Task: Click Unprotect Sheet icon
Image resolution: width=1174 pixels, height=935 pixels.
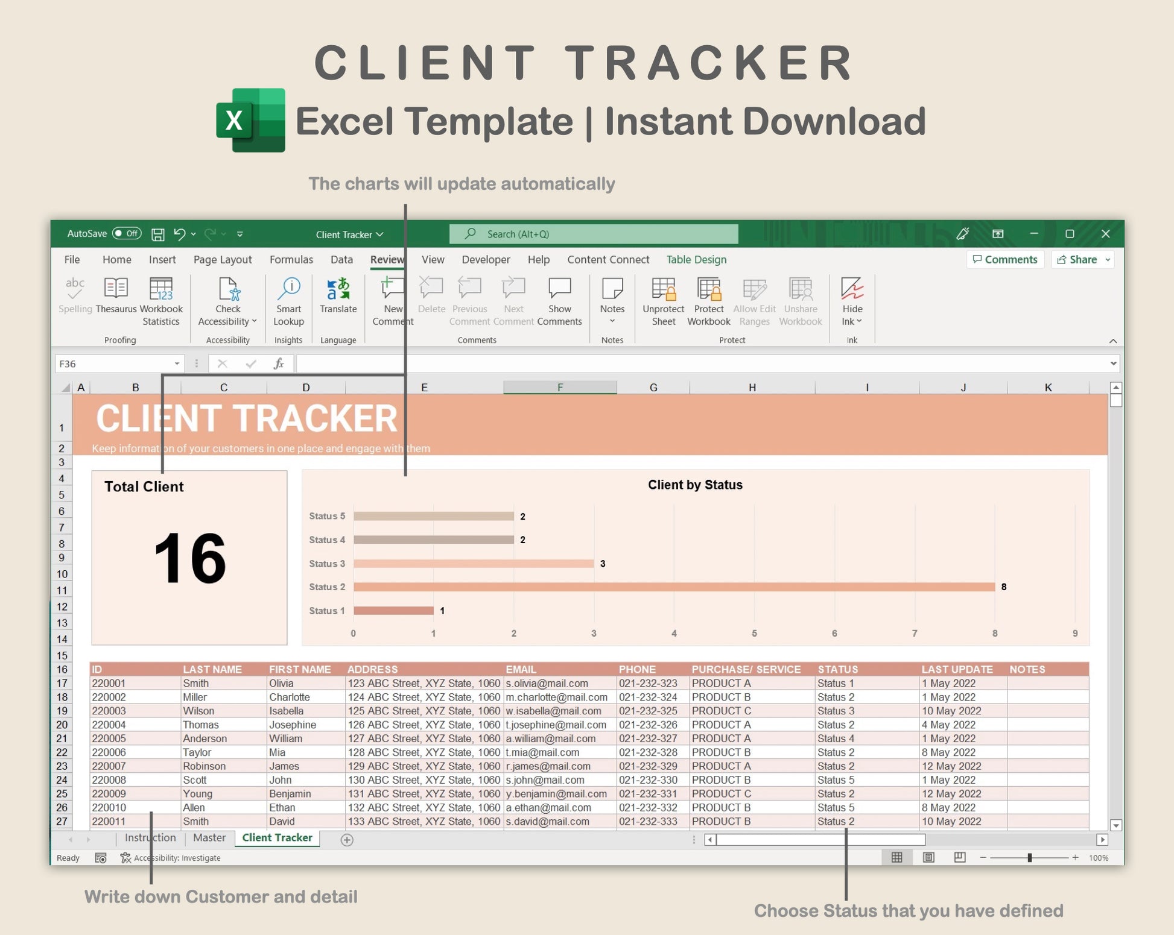Action: click(663, 290)
